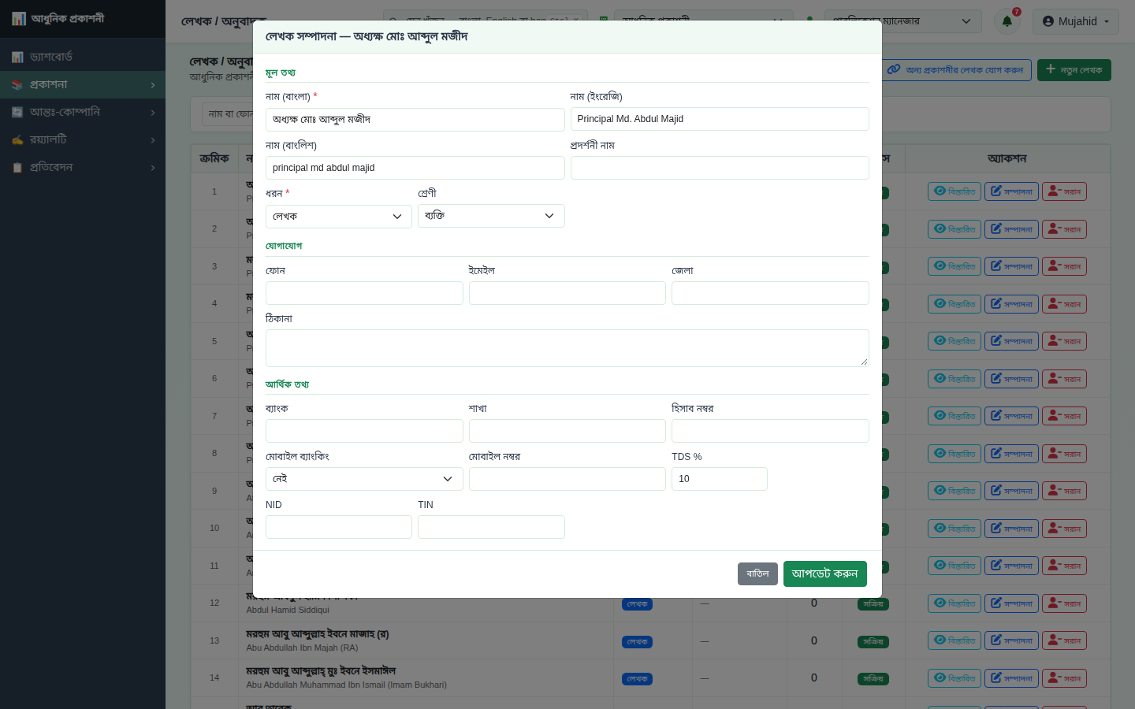Click the বাতিল cancel button
This screenshot has height=709, width=1135.
click(757, 574)
